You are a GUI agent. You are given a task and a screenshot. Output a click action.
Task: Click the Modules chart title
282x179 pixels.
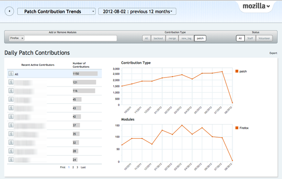(x=128, y=119)
